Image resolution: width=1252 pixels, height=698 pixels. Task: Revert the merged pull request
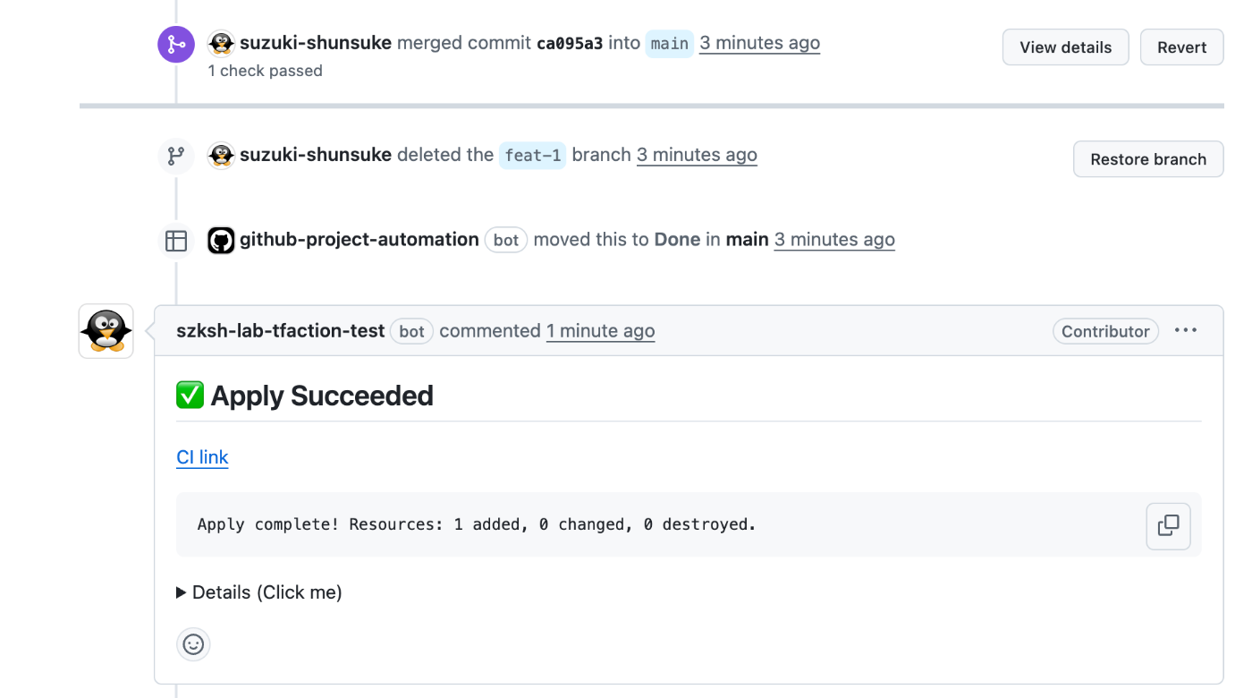pyautogui.click(x=1181, y=47)
